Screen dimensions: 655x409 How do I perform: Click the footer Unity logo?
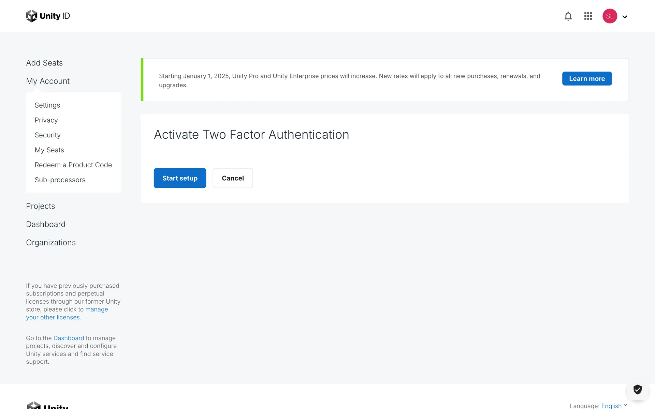pos(48,406)
